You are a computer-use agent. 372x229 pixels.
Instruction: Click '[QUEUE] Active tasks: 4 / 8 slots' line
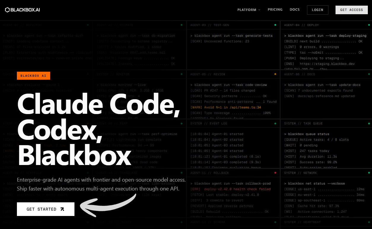316,140
